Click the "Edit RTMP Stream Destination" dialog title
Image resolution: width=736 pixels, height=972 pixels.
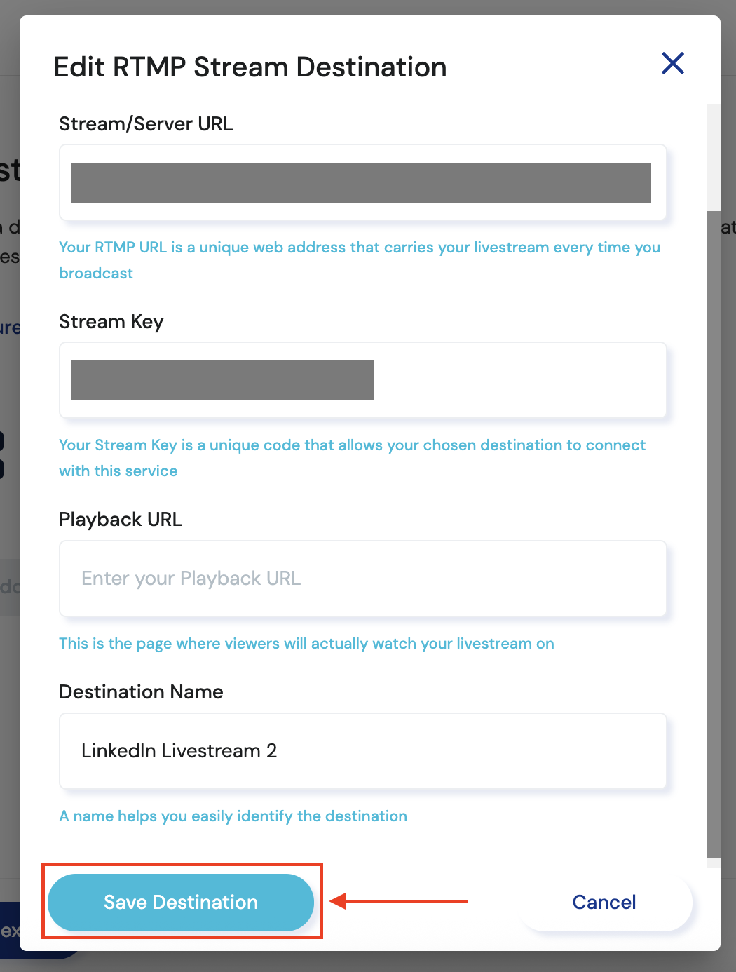[250, 67]
